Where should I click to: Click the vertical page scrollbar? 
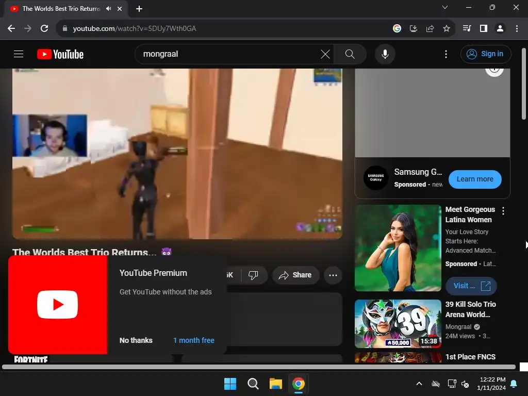click(524, 84)
